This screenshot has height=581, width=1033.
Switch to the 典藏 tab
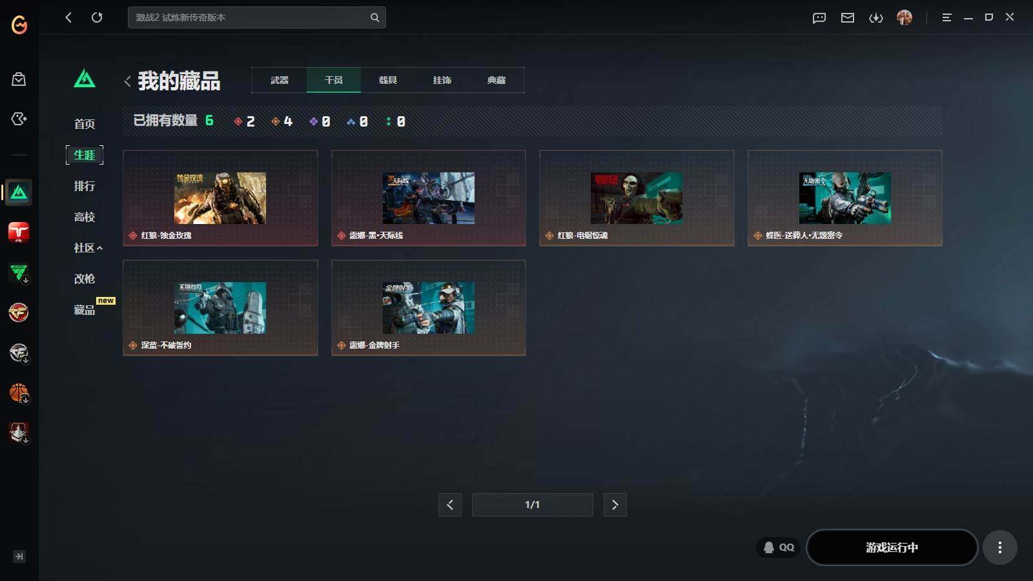[496, 80]
